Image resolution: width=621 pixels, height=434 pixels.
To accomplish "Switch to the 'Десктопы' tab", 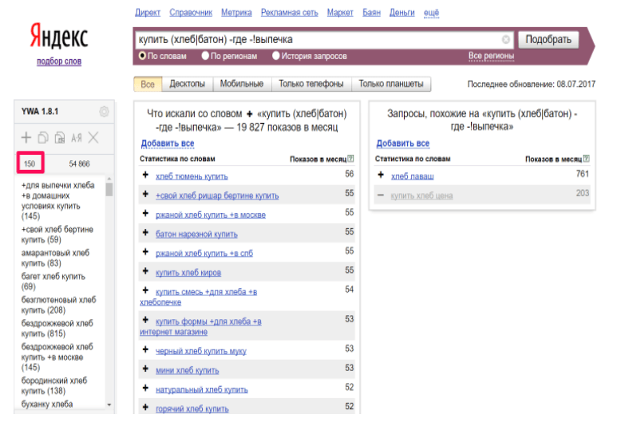I will (x=188, y=84).
